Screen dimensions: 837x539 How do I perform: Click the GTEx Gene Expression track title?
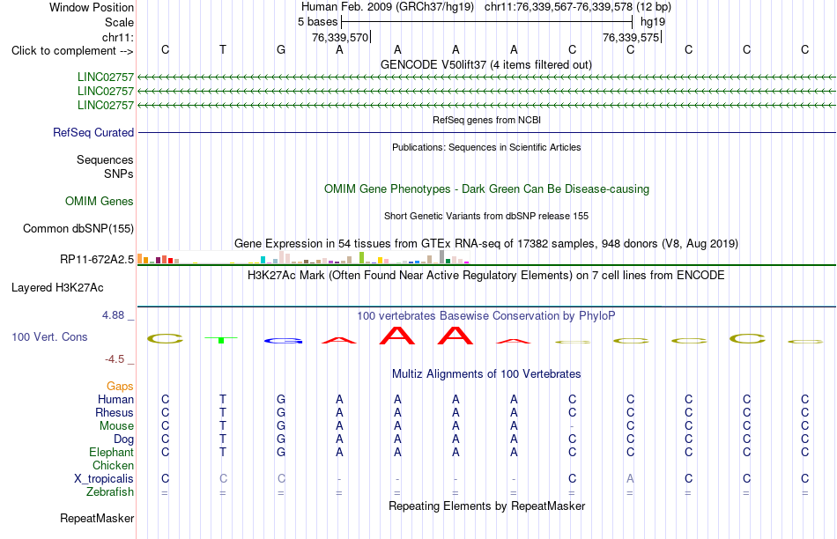coord(486,244)
